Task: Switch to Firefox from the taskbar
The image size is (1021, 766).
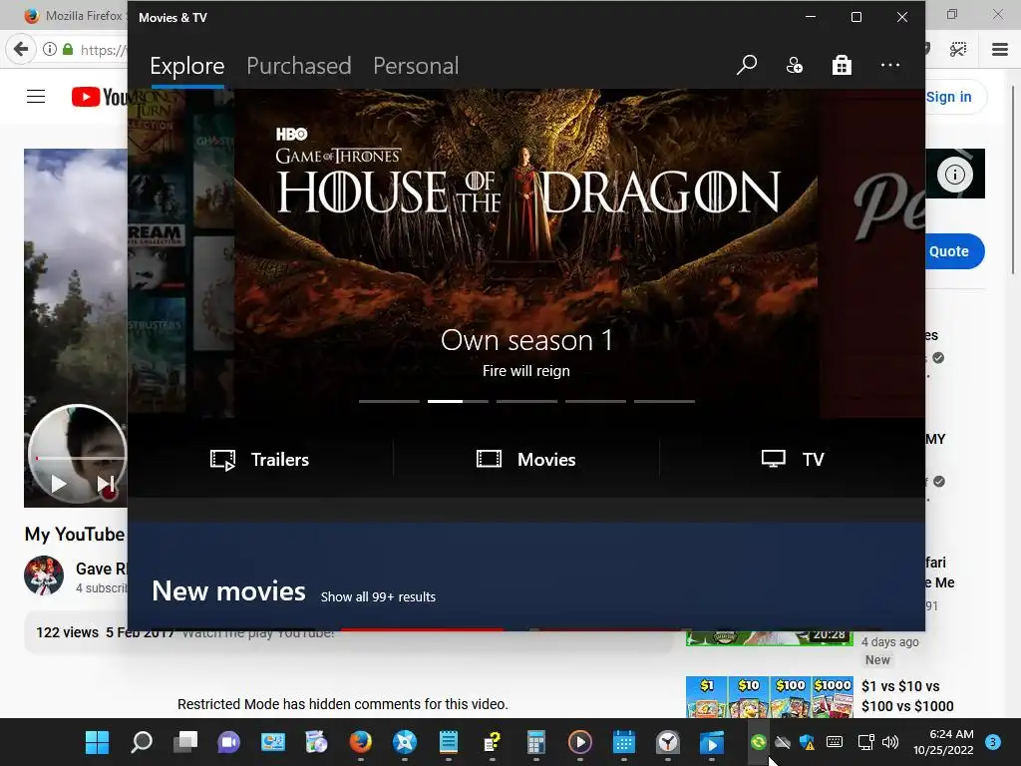Action: pyautogui.click(x=360, y=742)
